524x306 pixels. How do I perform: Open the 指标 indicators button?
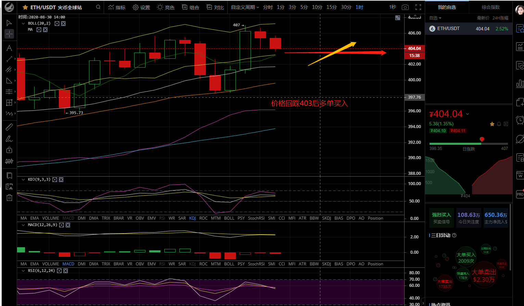tap(117, 7)
